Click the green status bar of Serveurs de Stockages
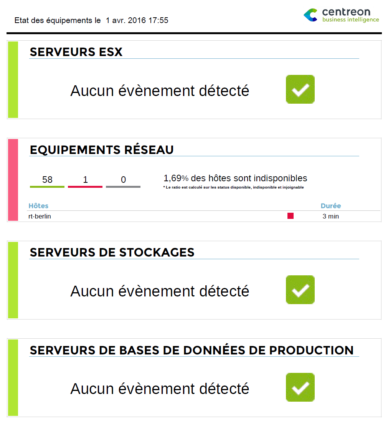 coord(13,280)
